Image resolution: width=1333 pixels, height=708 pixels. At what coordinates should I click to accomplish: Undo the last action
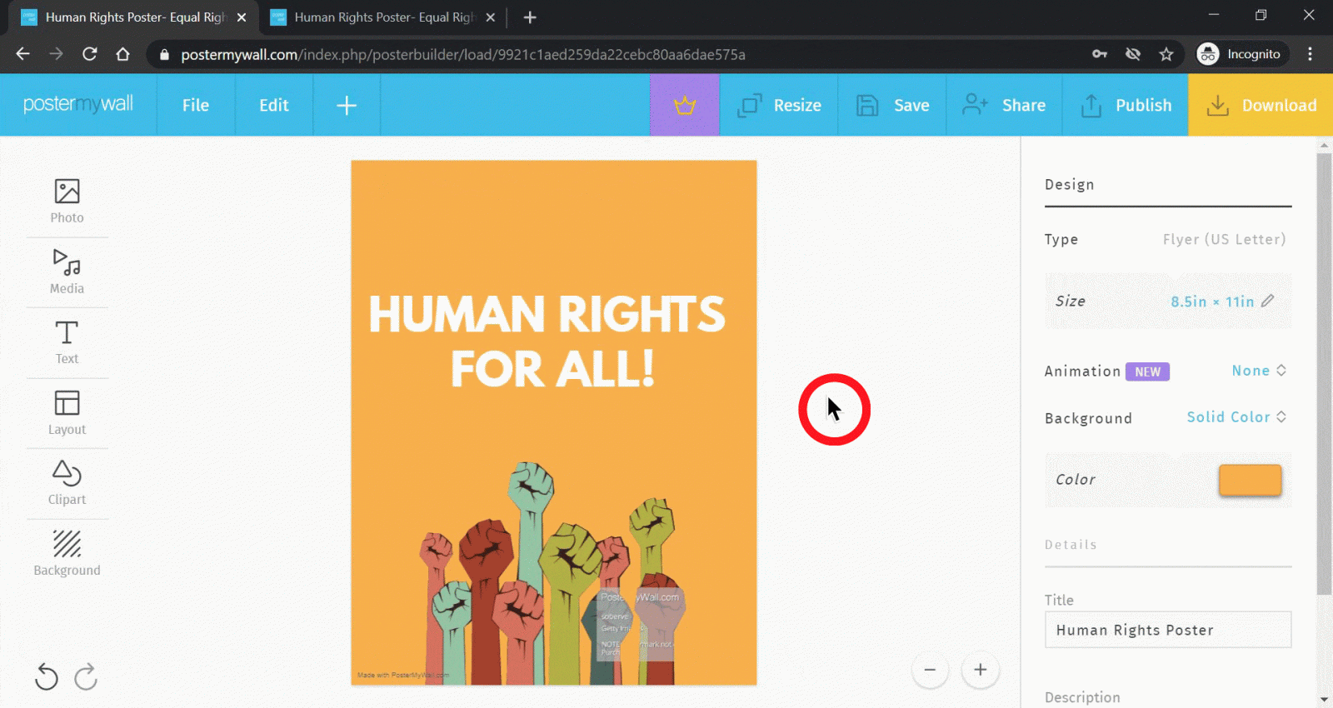pos(47,677)
